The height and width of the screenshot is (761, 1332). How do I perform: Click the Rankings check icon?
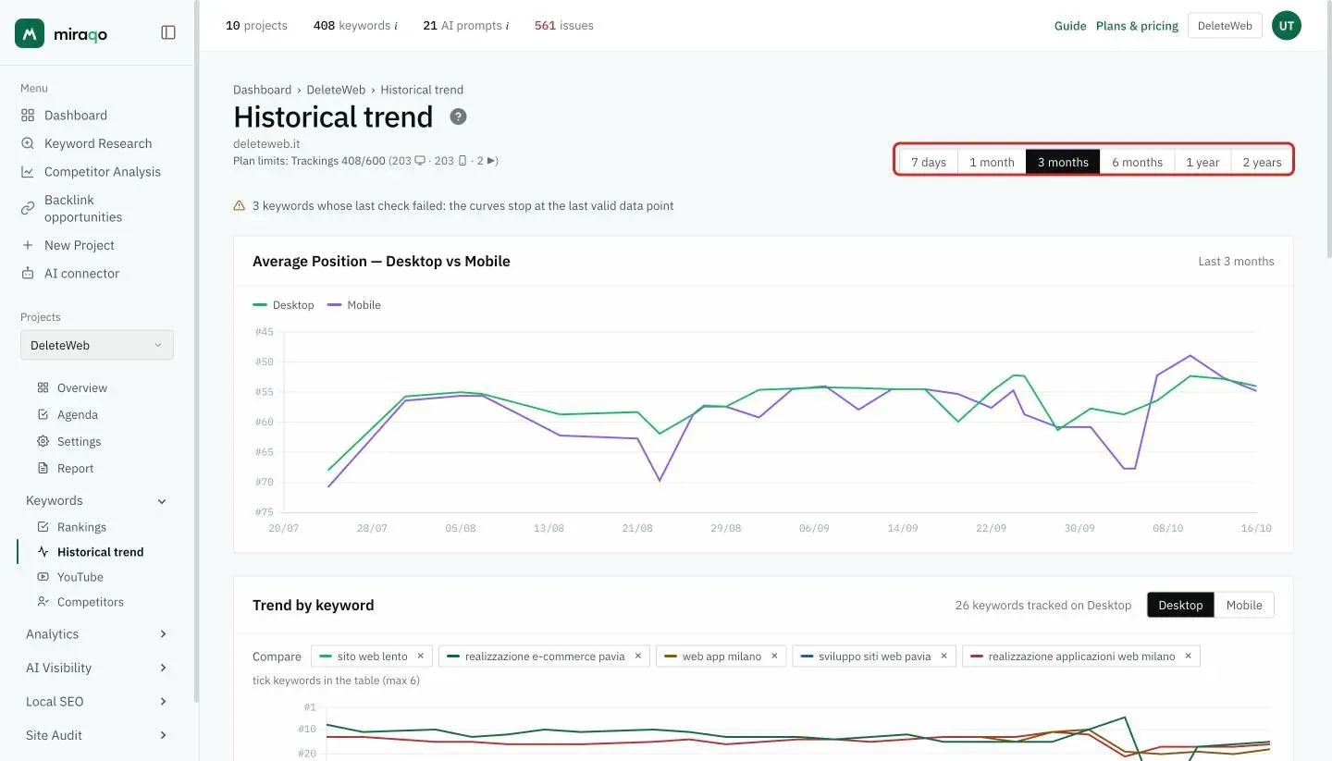pos(43,526)
